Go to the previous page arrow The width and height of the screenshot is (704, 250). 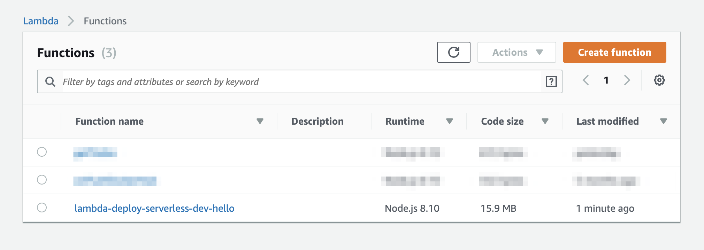[x=586, y=80]
